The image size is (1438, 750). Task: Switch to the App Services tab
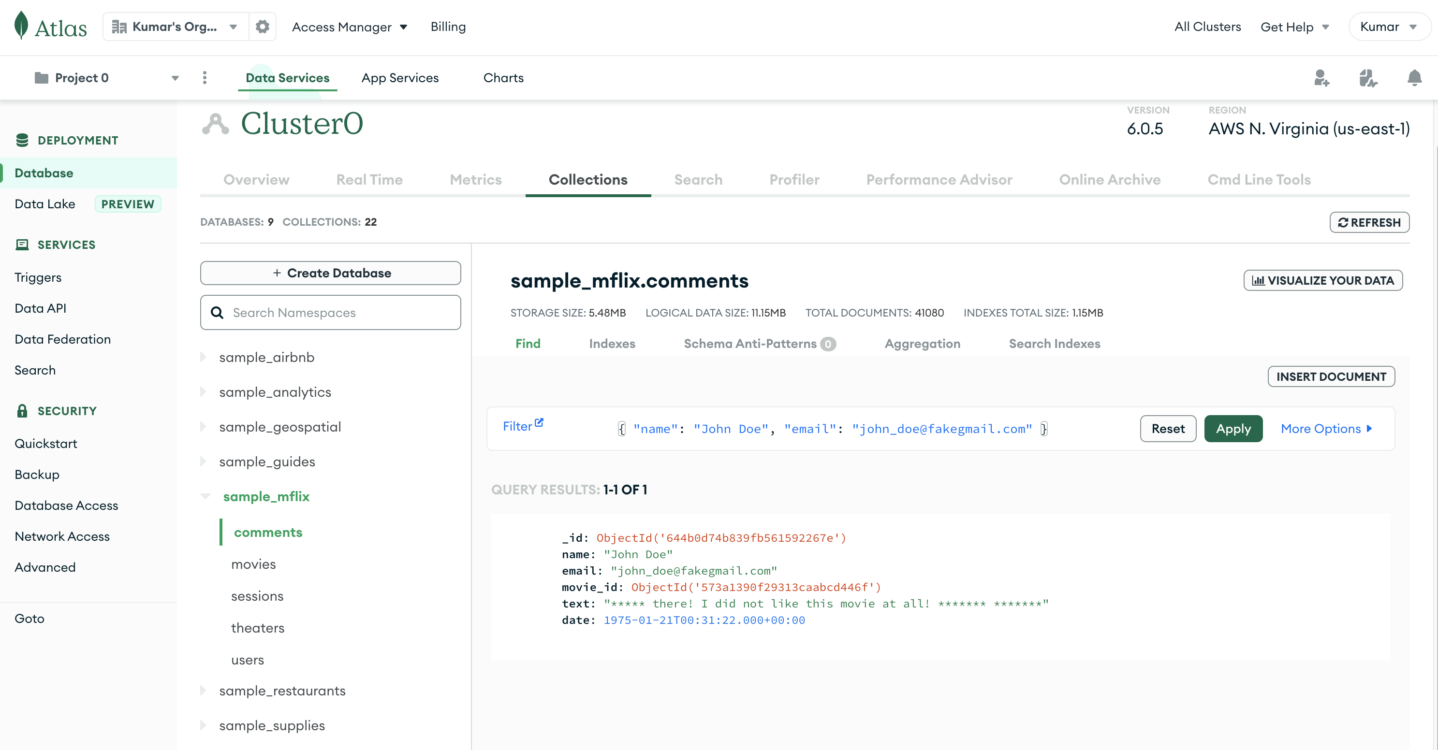400,78
